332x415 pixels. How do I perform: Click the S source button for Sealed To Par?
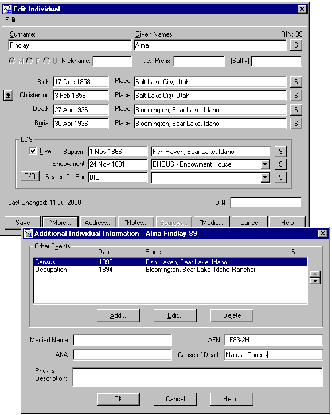point(280,177)
